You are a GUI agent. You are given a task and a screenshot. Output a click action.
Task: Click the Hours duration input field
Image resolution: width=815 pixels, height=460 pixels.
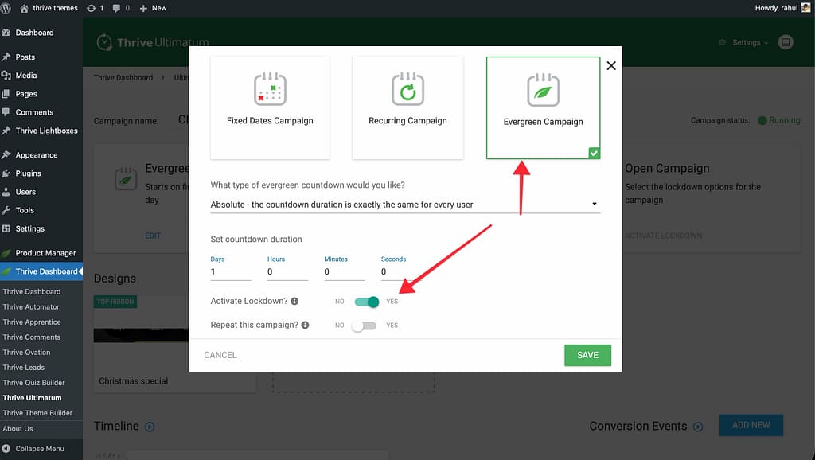287,272
